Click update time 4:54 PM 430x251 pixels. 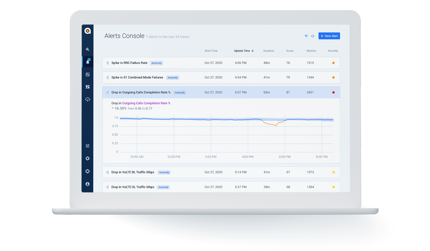click(x=240, y=78)
